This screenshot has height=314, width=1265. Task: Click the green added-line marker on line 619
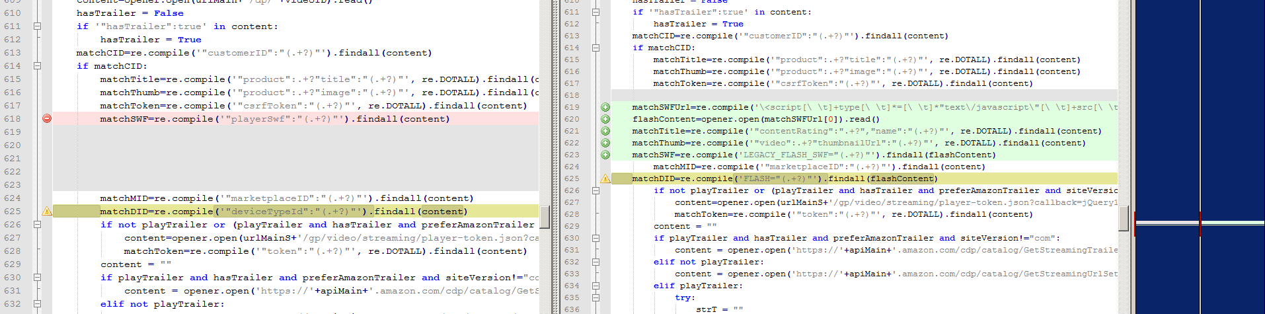click(x=605, y=107)
